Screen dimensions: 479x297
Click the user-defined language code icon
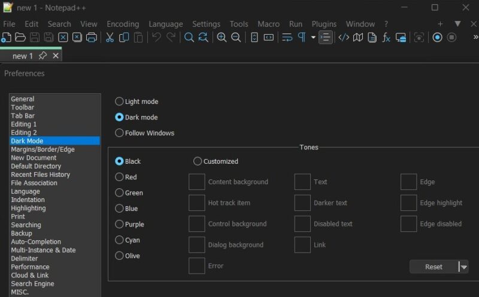tap(344, 38)
